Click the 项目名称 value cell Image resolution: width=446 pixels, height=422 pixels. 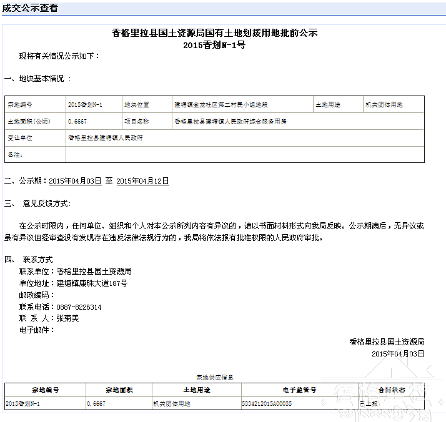[230, 122]
